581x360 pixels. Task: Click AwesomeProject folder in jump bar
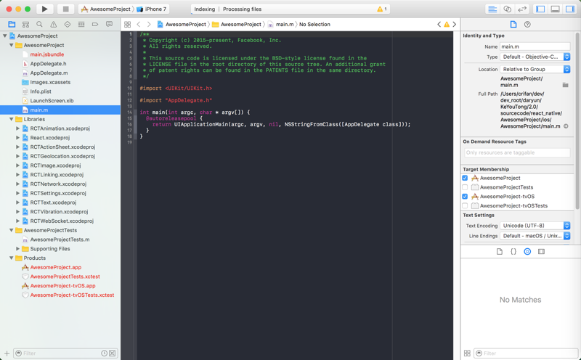point(237,25)
